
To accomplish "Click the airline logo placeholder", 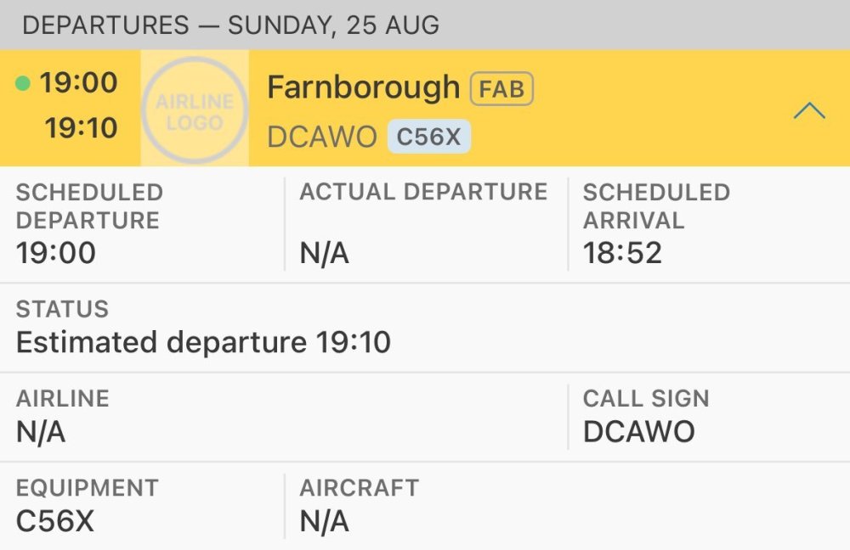I will coord(195,108).
